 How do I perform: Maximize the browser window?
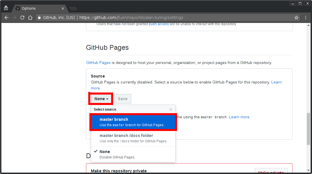[x=300, y=3]
